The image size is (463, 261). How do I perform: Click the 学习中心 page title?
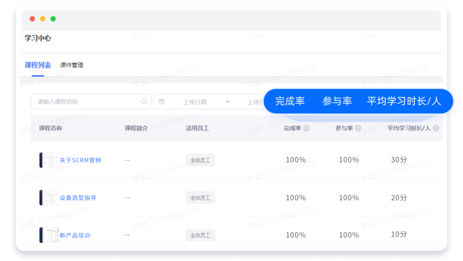pos(38,38)
